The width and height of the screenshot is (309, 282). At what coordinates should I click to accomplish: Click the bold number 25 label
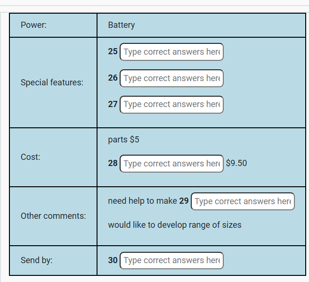click(x=113, y=51)
